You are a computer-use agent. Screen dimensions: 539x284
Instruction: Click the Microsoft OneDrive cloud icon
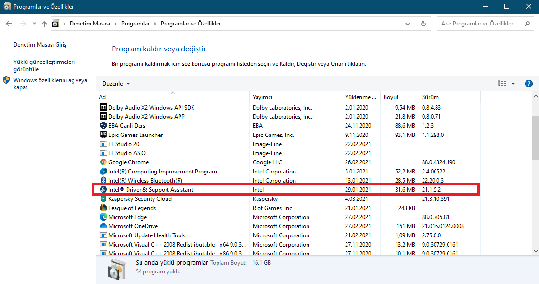pyautogui.click(x=103, y=226)
